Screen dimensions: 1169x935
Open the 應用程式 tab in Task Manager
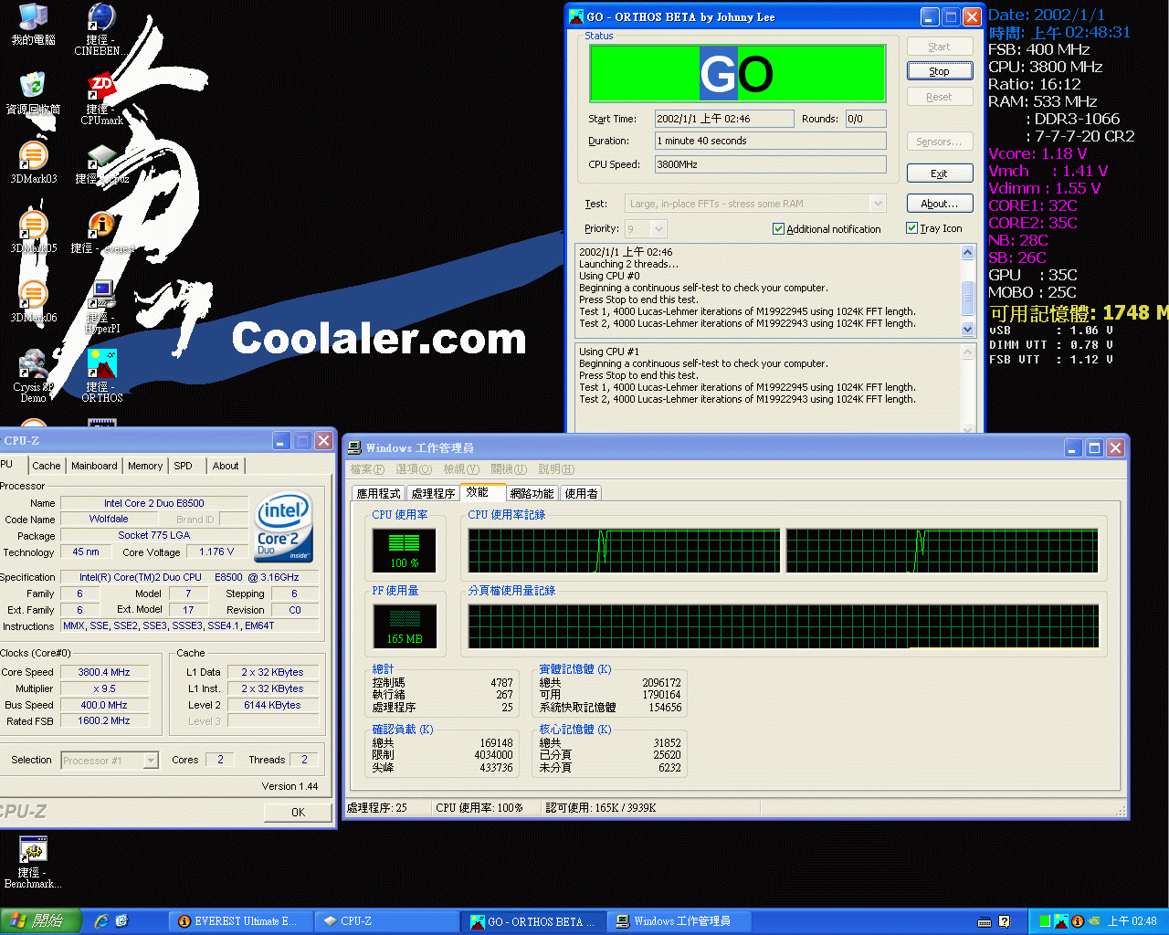point(379,494)
